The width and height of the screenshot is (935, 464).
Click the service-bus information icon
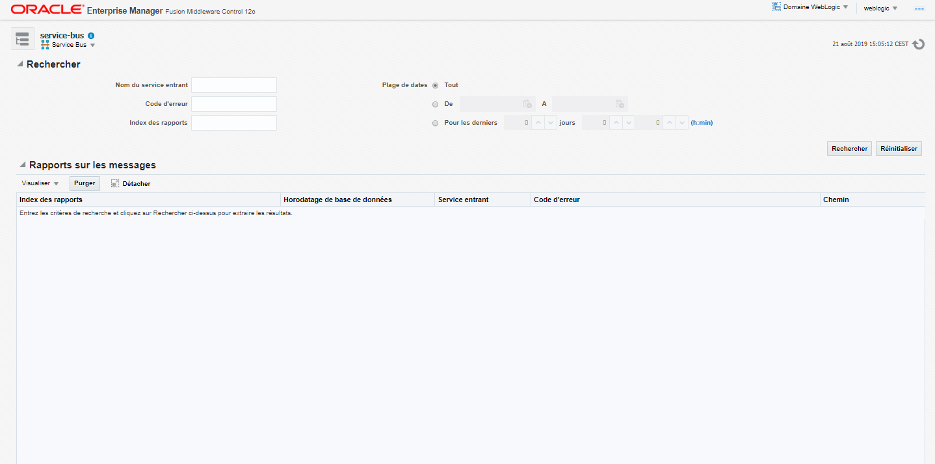pos(91,36)
